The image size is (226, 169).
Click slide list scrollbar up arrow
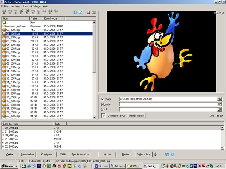[x=222, y=128]
